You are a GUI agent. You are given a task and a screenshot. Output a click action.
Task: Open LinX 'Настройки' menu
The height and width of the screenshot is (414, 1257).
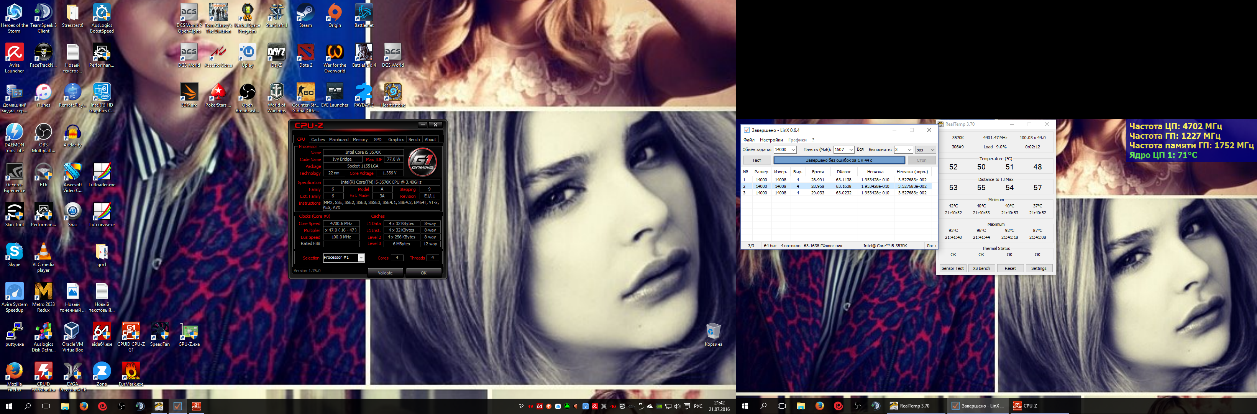[771, 140]
